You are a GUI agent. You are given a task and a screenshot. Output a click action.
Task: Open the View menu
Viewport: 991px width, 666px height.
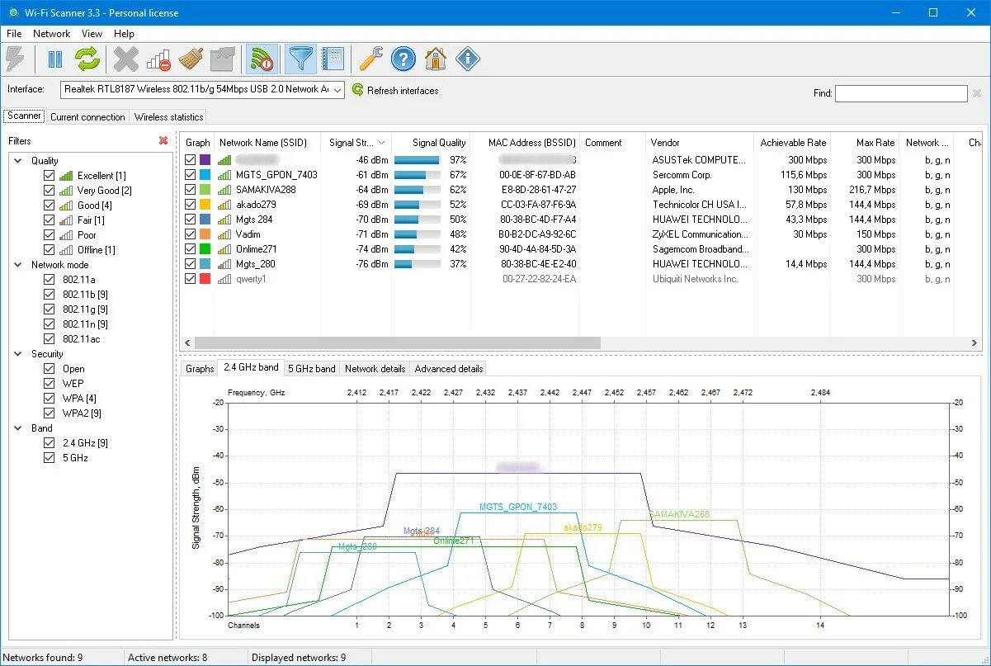click(92, 34)
